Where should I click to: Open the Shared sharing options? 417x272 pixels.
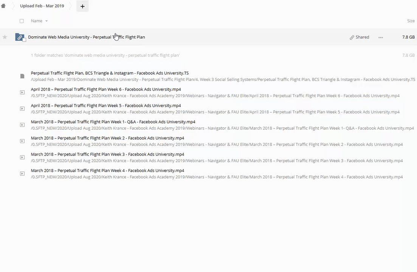pos(359,37)
